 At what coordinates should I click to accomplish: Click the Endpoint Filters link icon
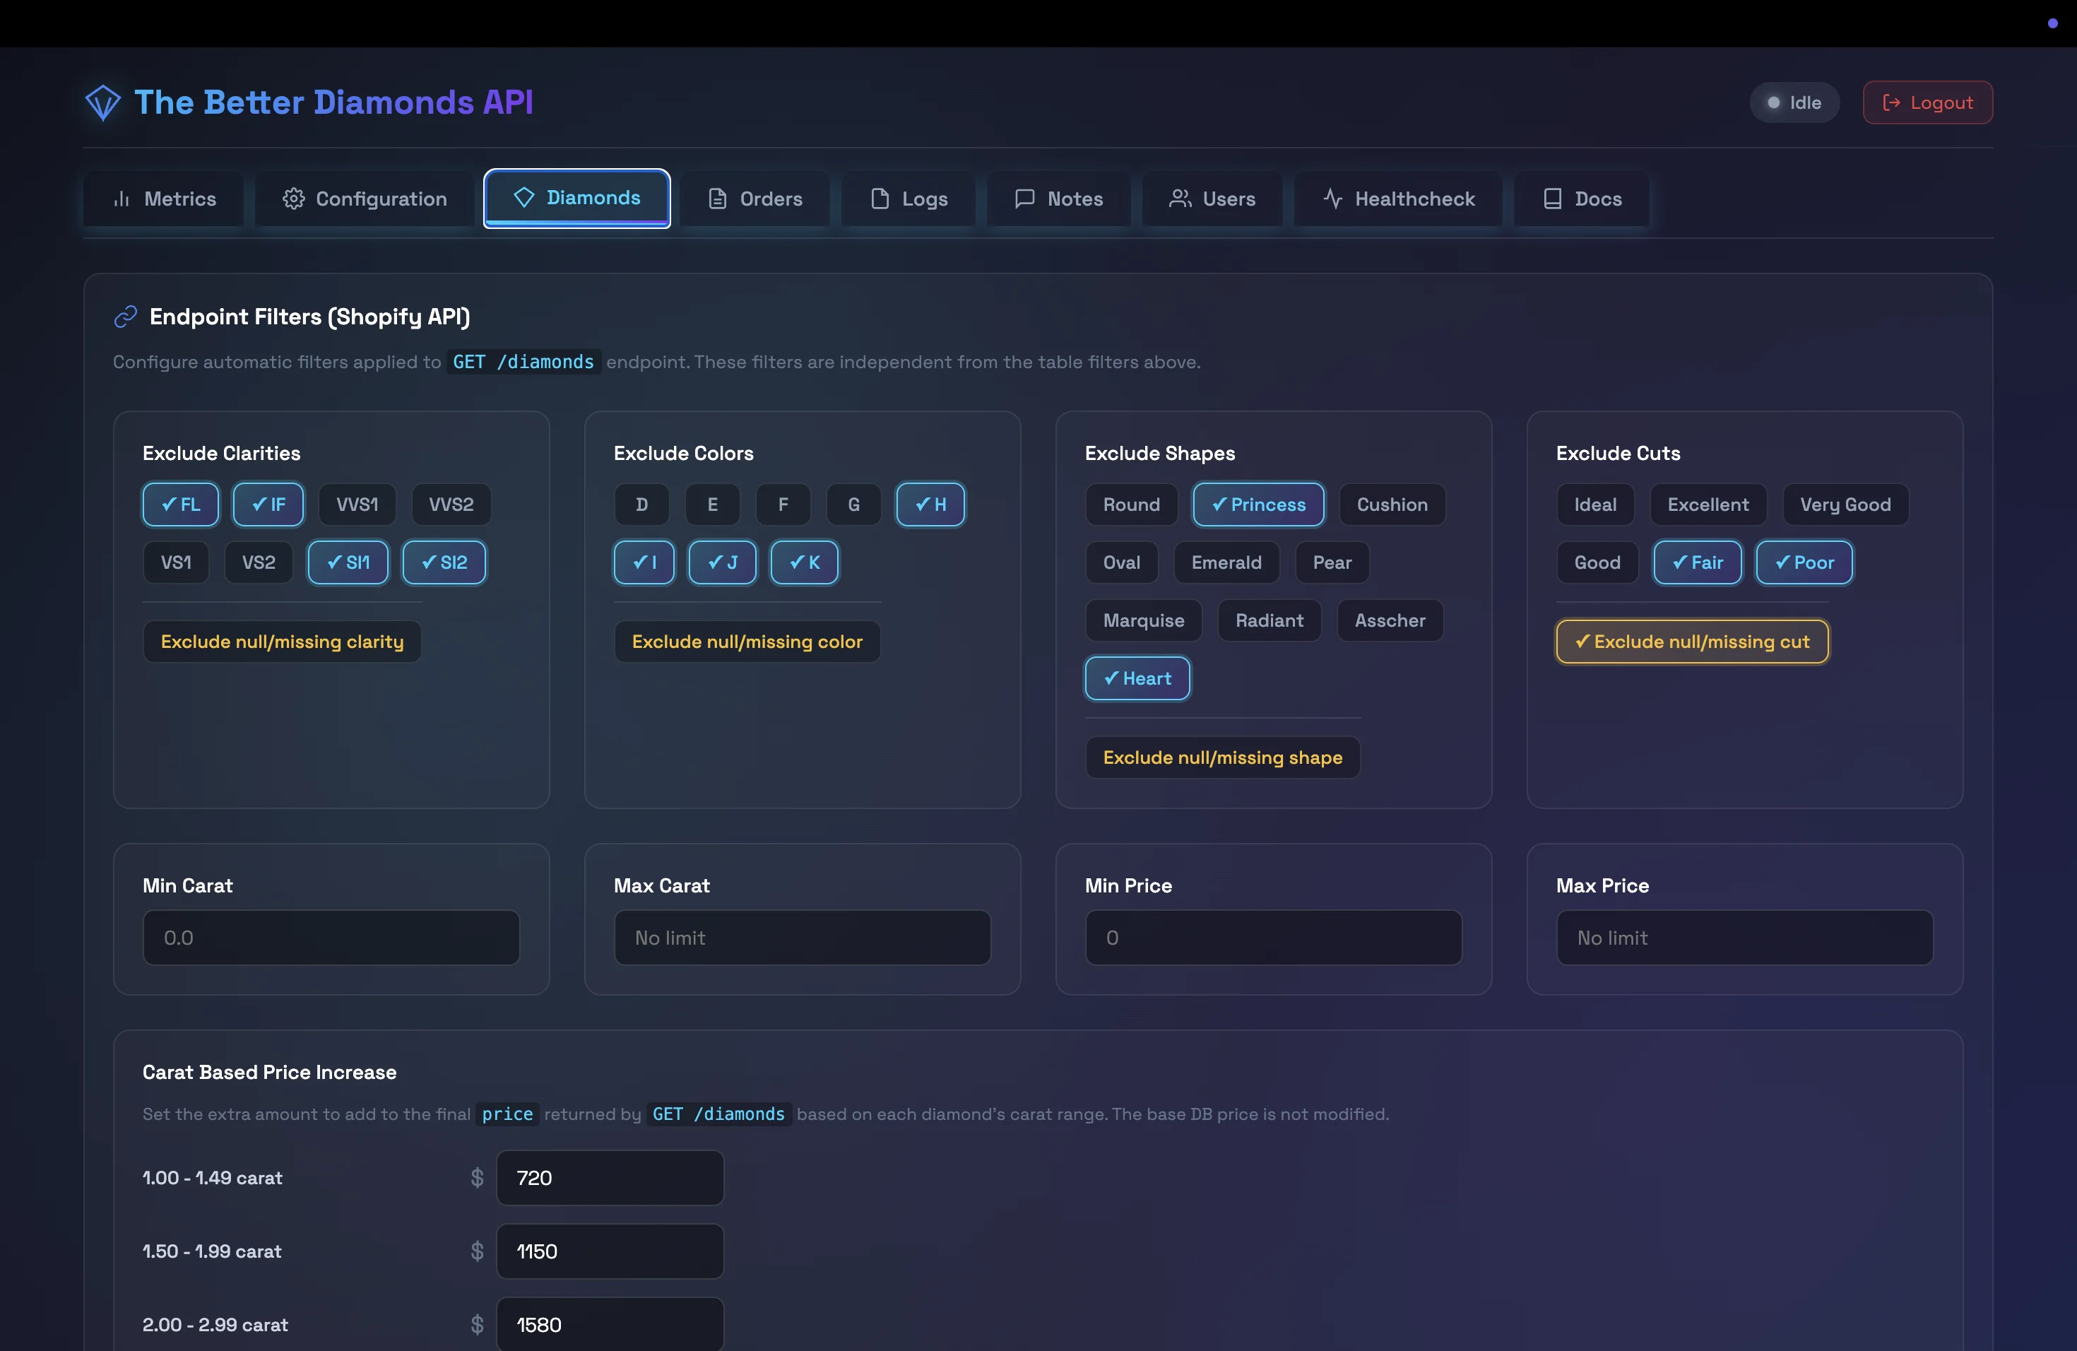(126, 317)
